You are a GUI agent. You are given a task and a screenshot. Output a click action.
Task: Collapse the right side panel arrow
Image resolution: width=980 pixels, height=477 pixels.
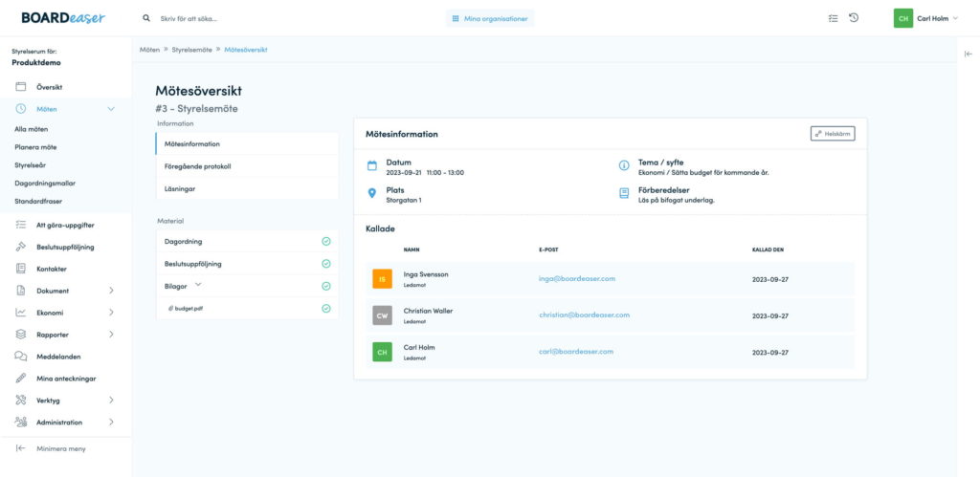pos(968,54)
